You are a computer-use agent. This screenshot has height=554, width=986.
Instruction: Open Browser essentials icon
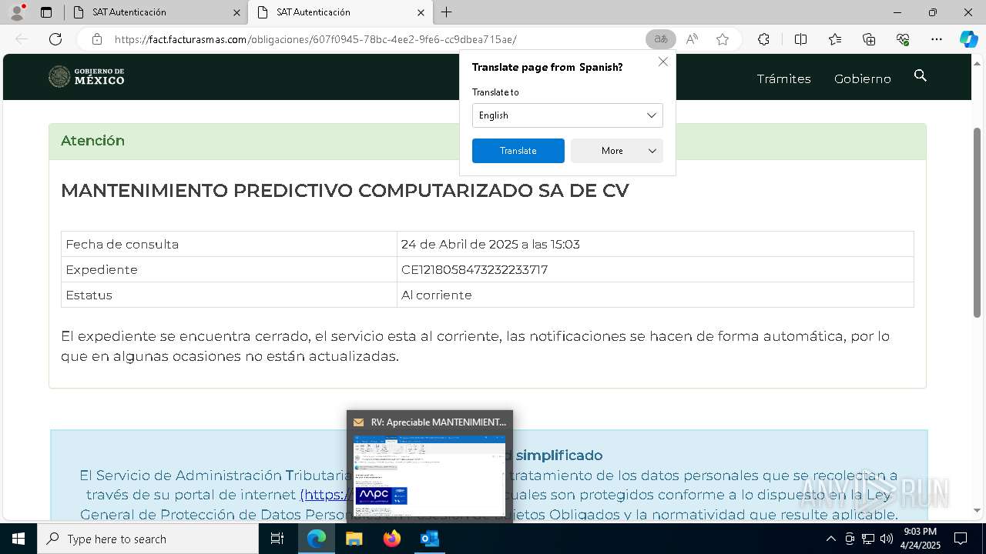903,39
